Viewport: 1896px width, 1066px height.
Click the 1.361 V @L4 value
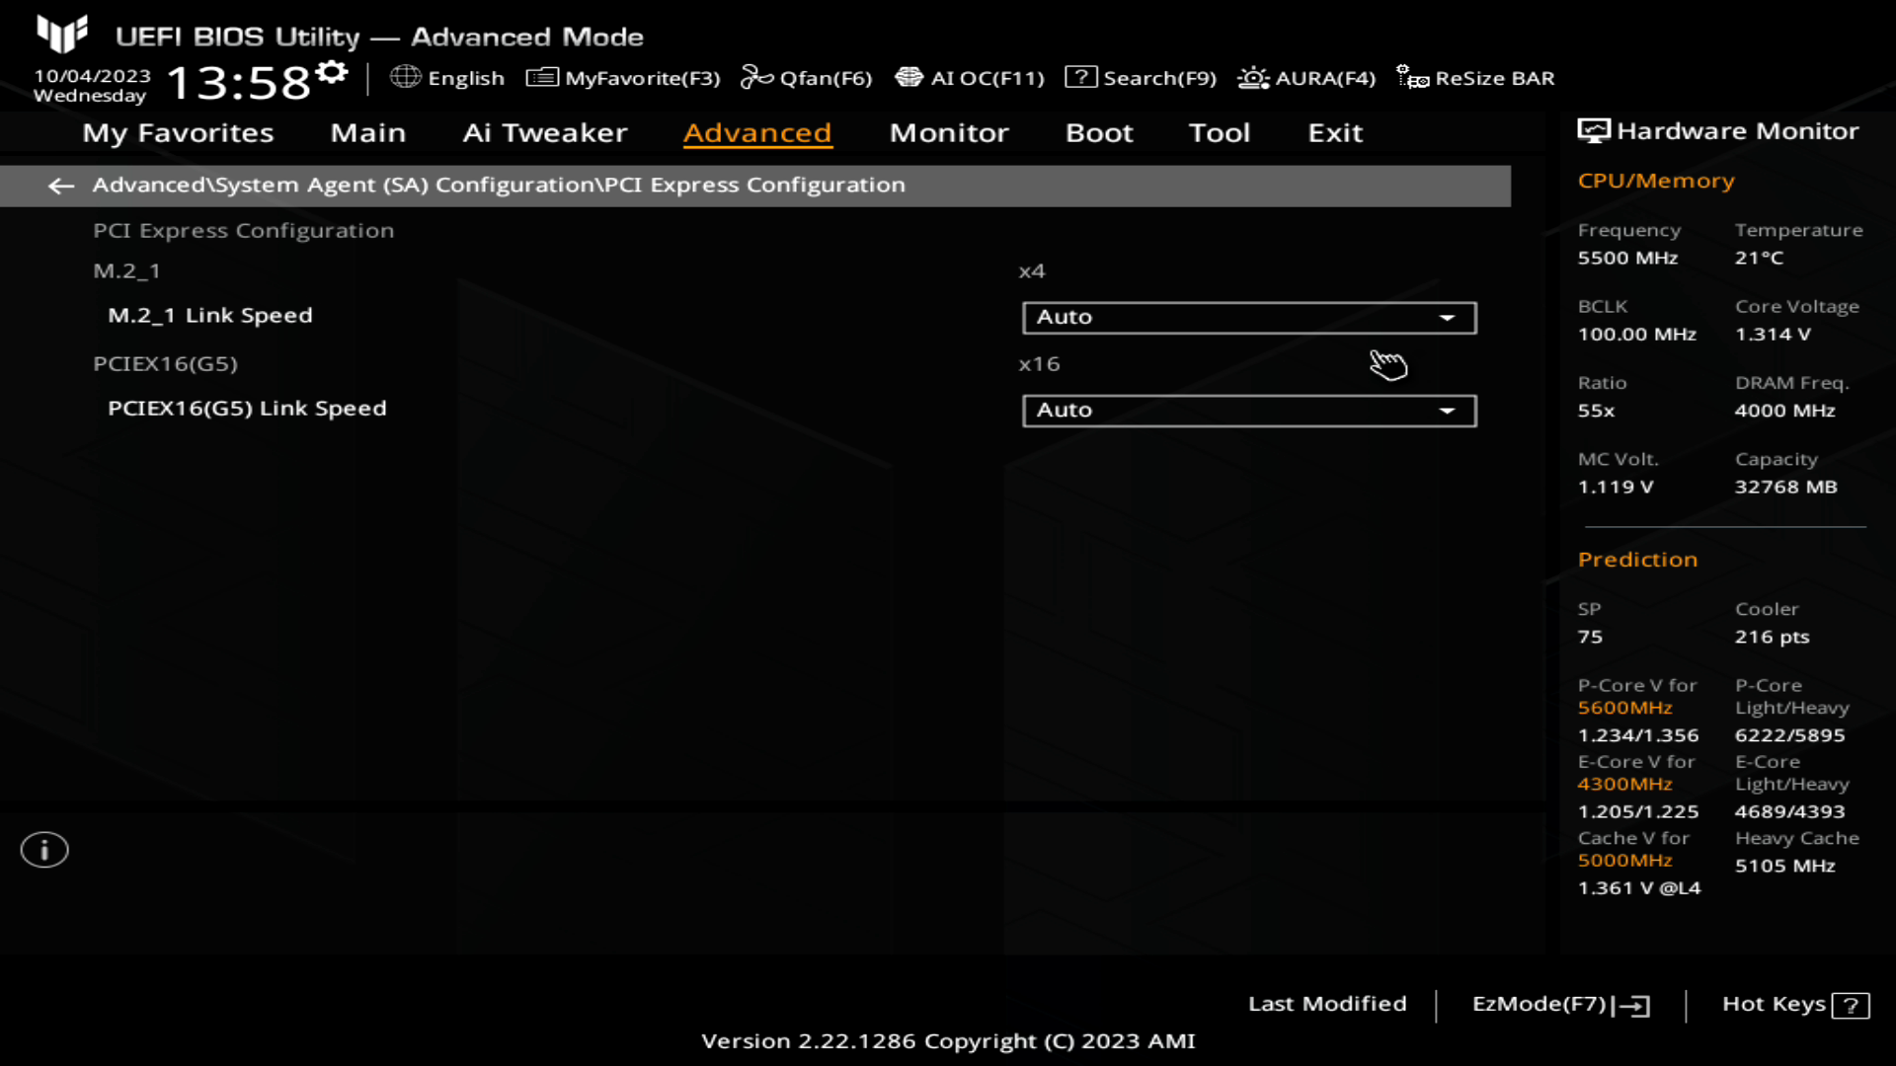coord(1638,888)
